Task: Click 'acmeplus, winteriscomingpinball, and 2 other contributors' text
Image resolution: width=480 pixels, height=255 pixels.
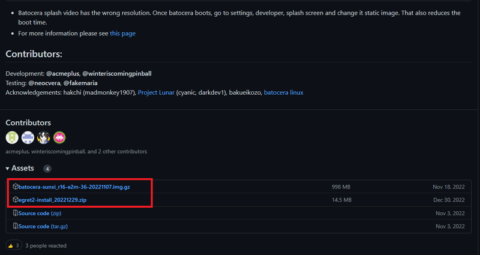Action: pos(76,152)
